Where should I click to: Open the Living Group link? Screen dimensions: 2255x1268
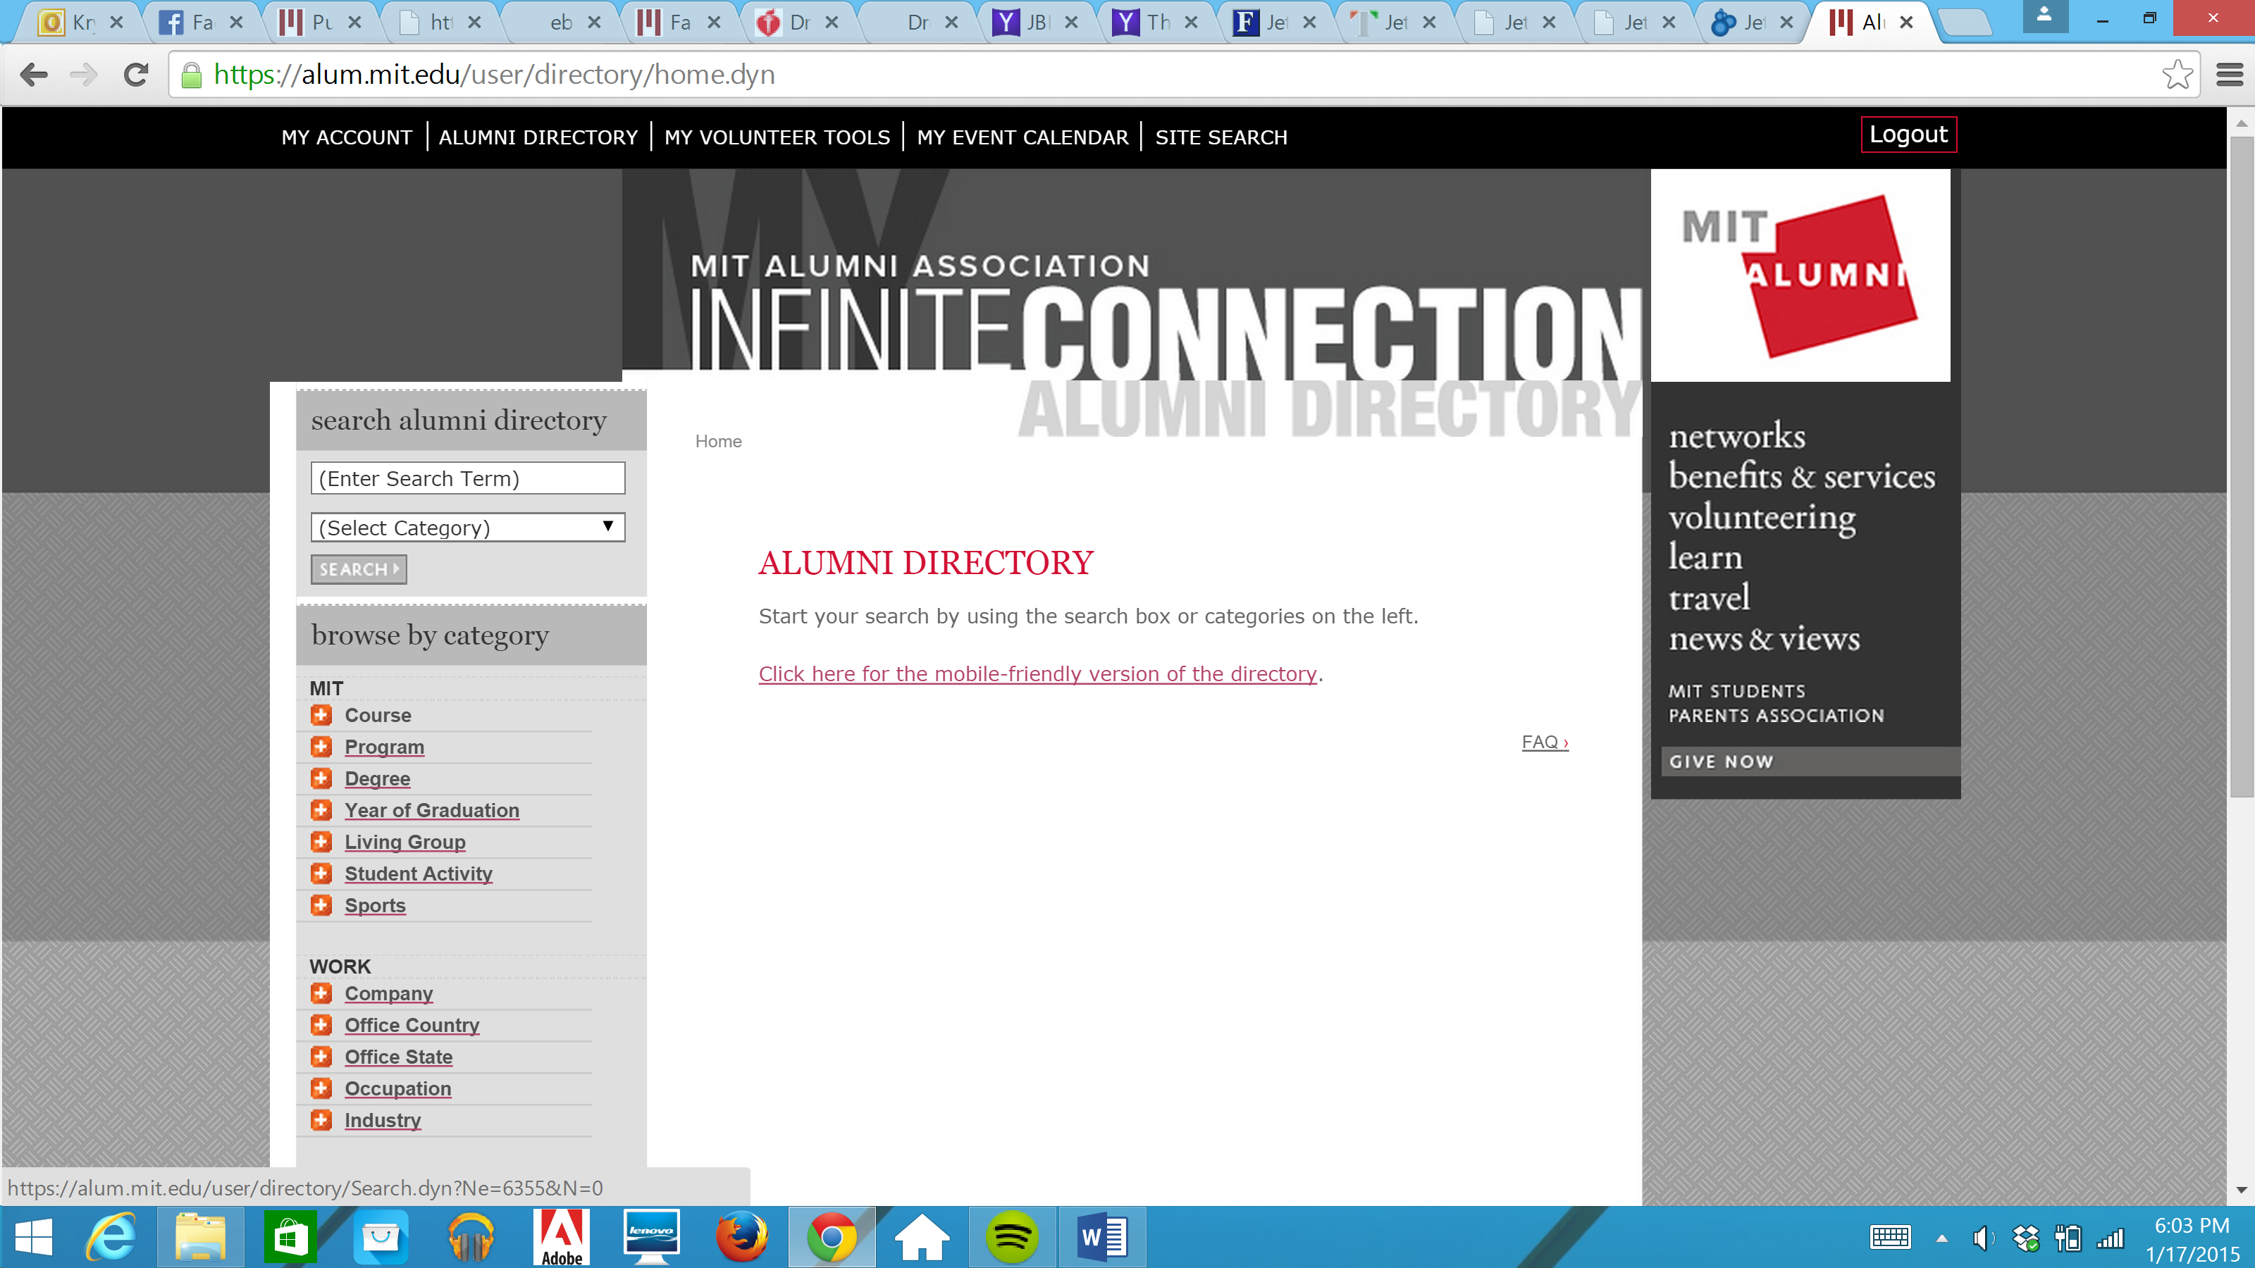point(404,841)
